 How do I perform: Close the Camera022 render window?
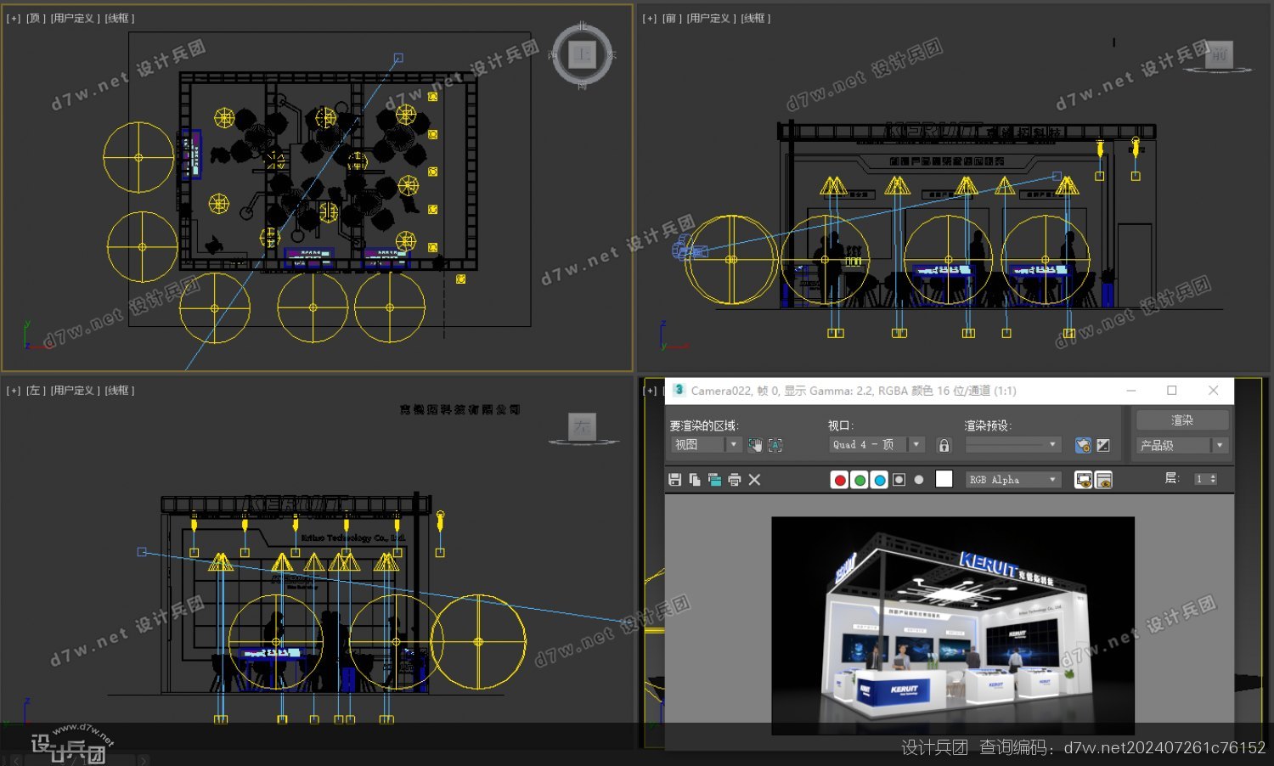tap(1214, 390)
